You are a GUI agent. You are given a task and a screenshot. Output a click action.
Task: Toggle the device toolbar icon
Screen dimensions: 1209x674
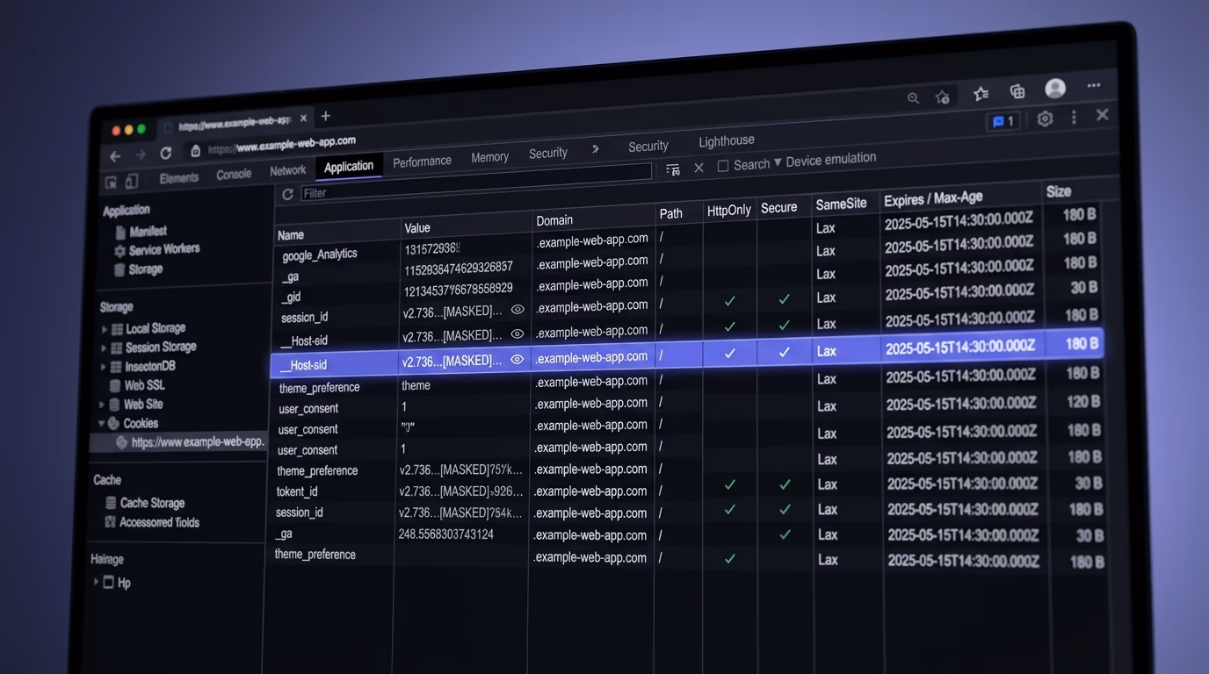coord(132,181)
